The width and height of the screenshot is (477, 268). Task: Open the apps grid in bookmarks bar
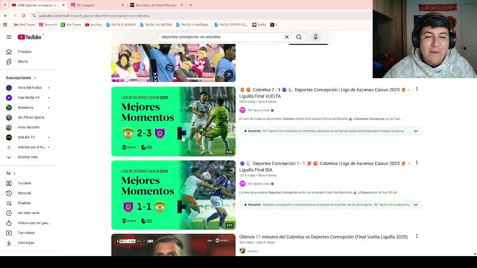point(5,25)
